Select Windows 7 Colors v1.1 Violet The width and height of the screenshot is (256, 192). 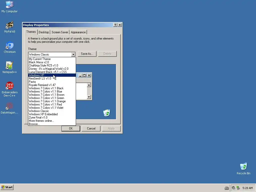52,108
